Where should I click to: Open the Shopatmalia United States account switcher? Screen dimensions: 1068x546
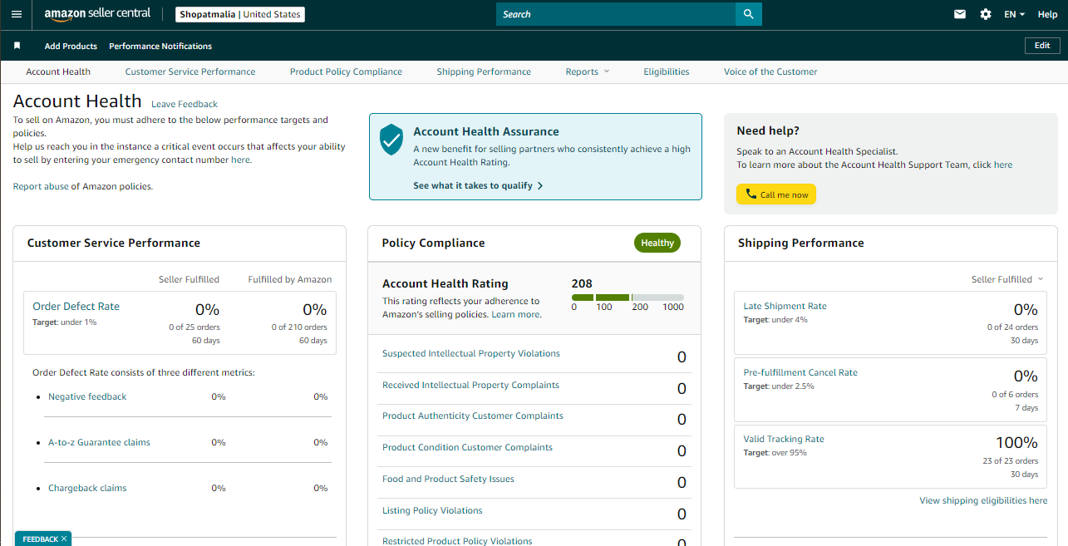[x=240, y=14]
